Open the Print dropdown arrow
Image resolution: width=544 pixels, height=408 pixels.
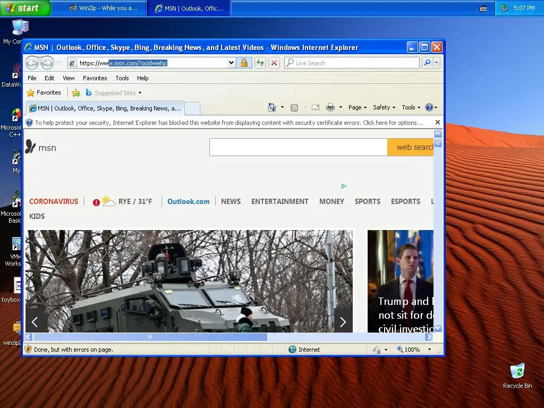click(x=341, y=107)
